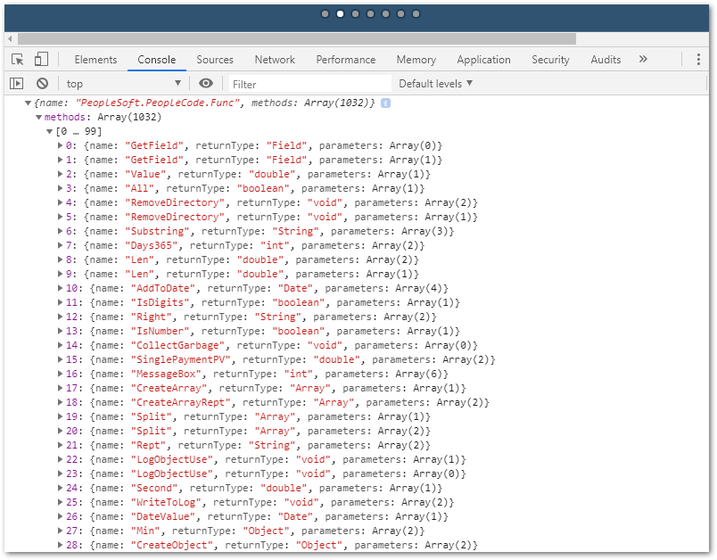Expand entry 6 Substring
Screen dimensions: 717x560
click(60, 231)
